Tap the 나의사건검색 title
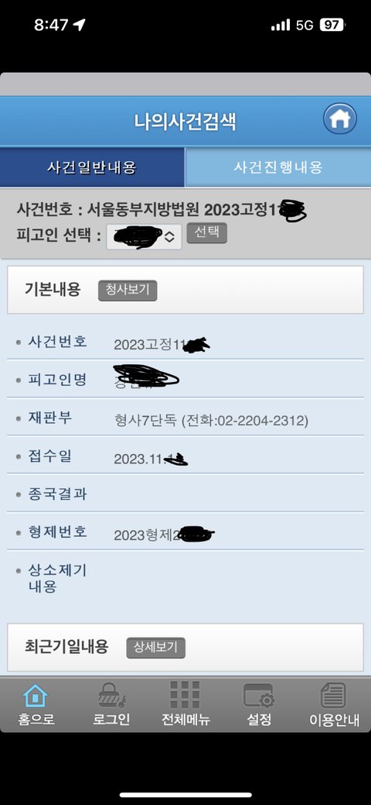The height and width of the screenshot is (805, 371). [185, 122]
